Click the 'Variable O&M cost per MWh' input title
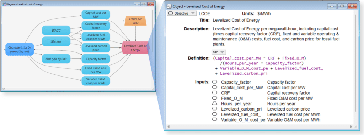The height and width of the screenshot is (135, 364). pos(293,120)
